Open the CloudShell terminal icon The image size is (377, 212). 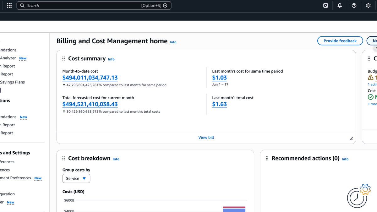326,5
